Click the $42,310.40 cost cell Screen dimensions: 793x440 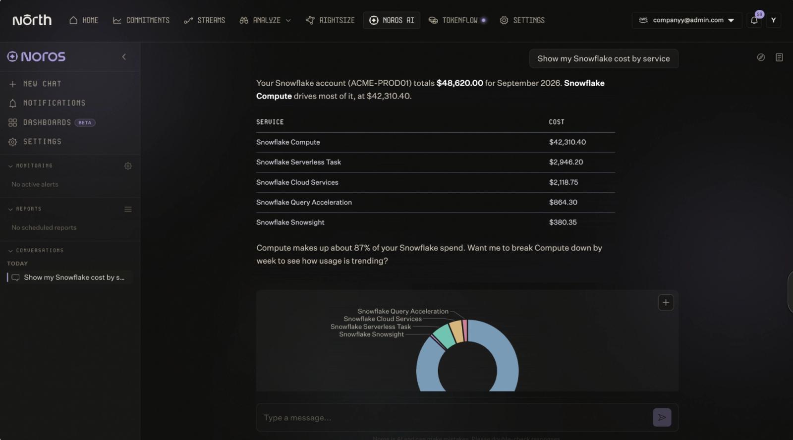click(567, 142)
